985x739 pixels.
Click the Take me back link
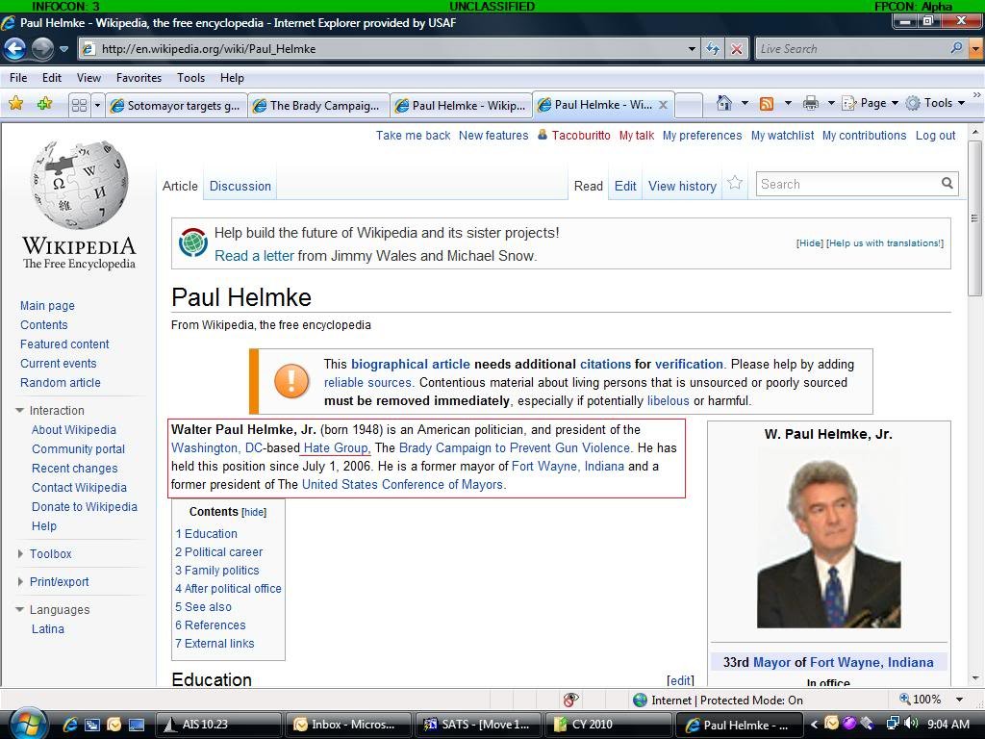pos(413,135)
